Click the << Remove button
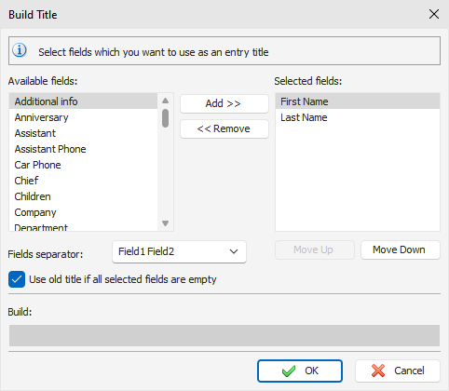This screenshot has width=449, height=391. point(224,128)
